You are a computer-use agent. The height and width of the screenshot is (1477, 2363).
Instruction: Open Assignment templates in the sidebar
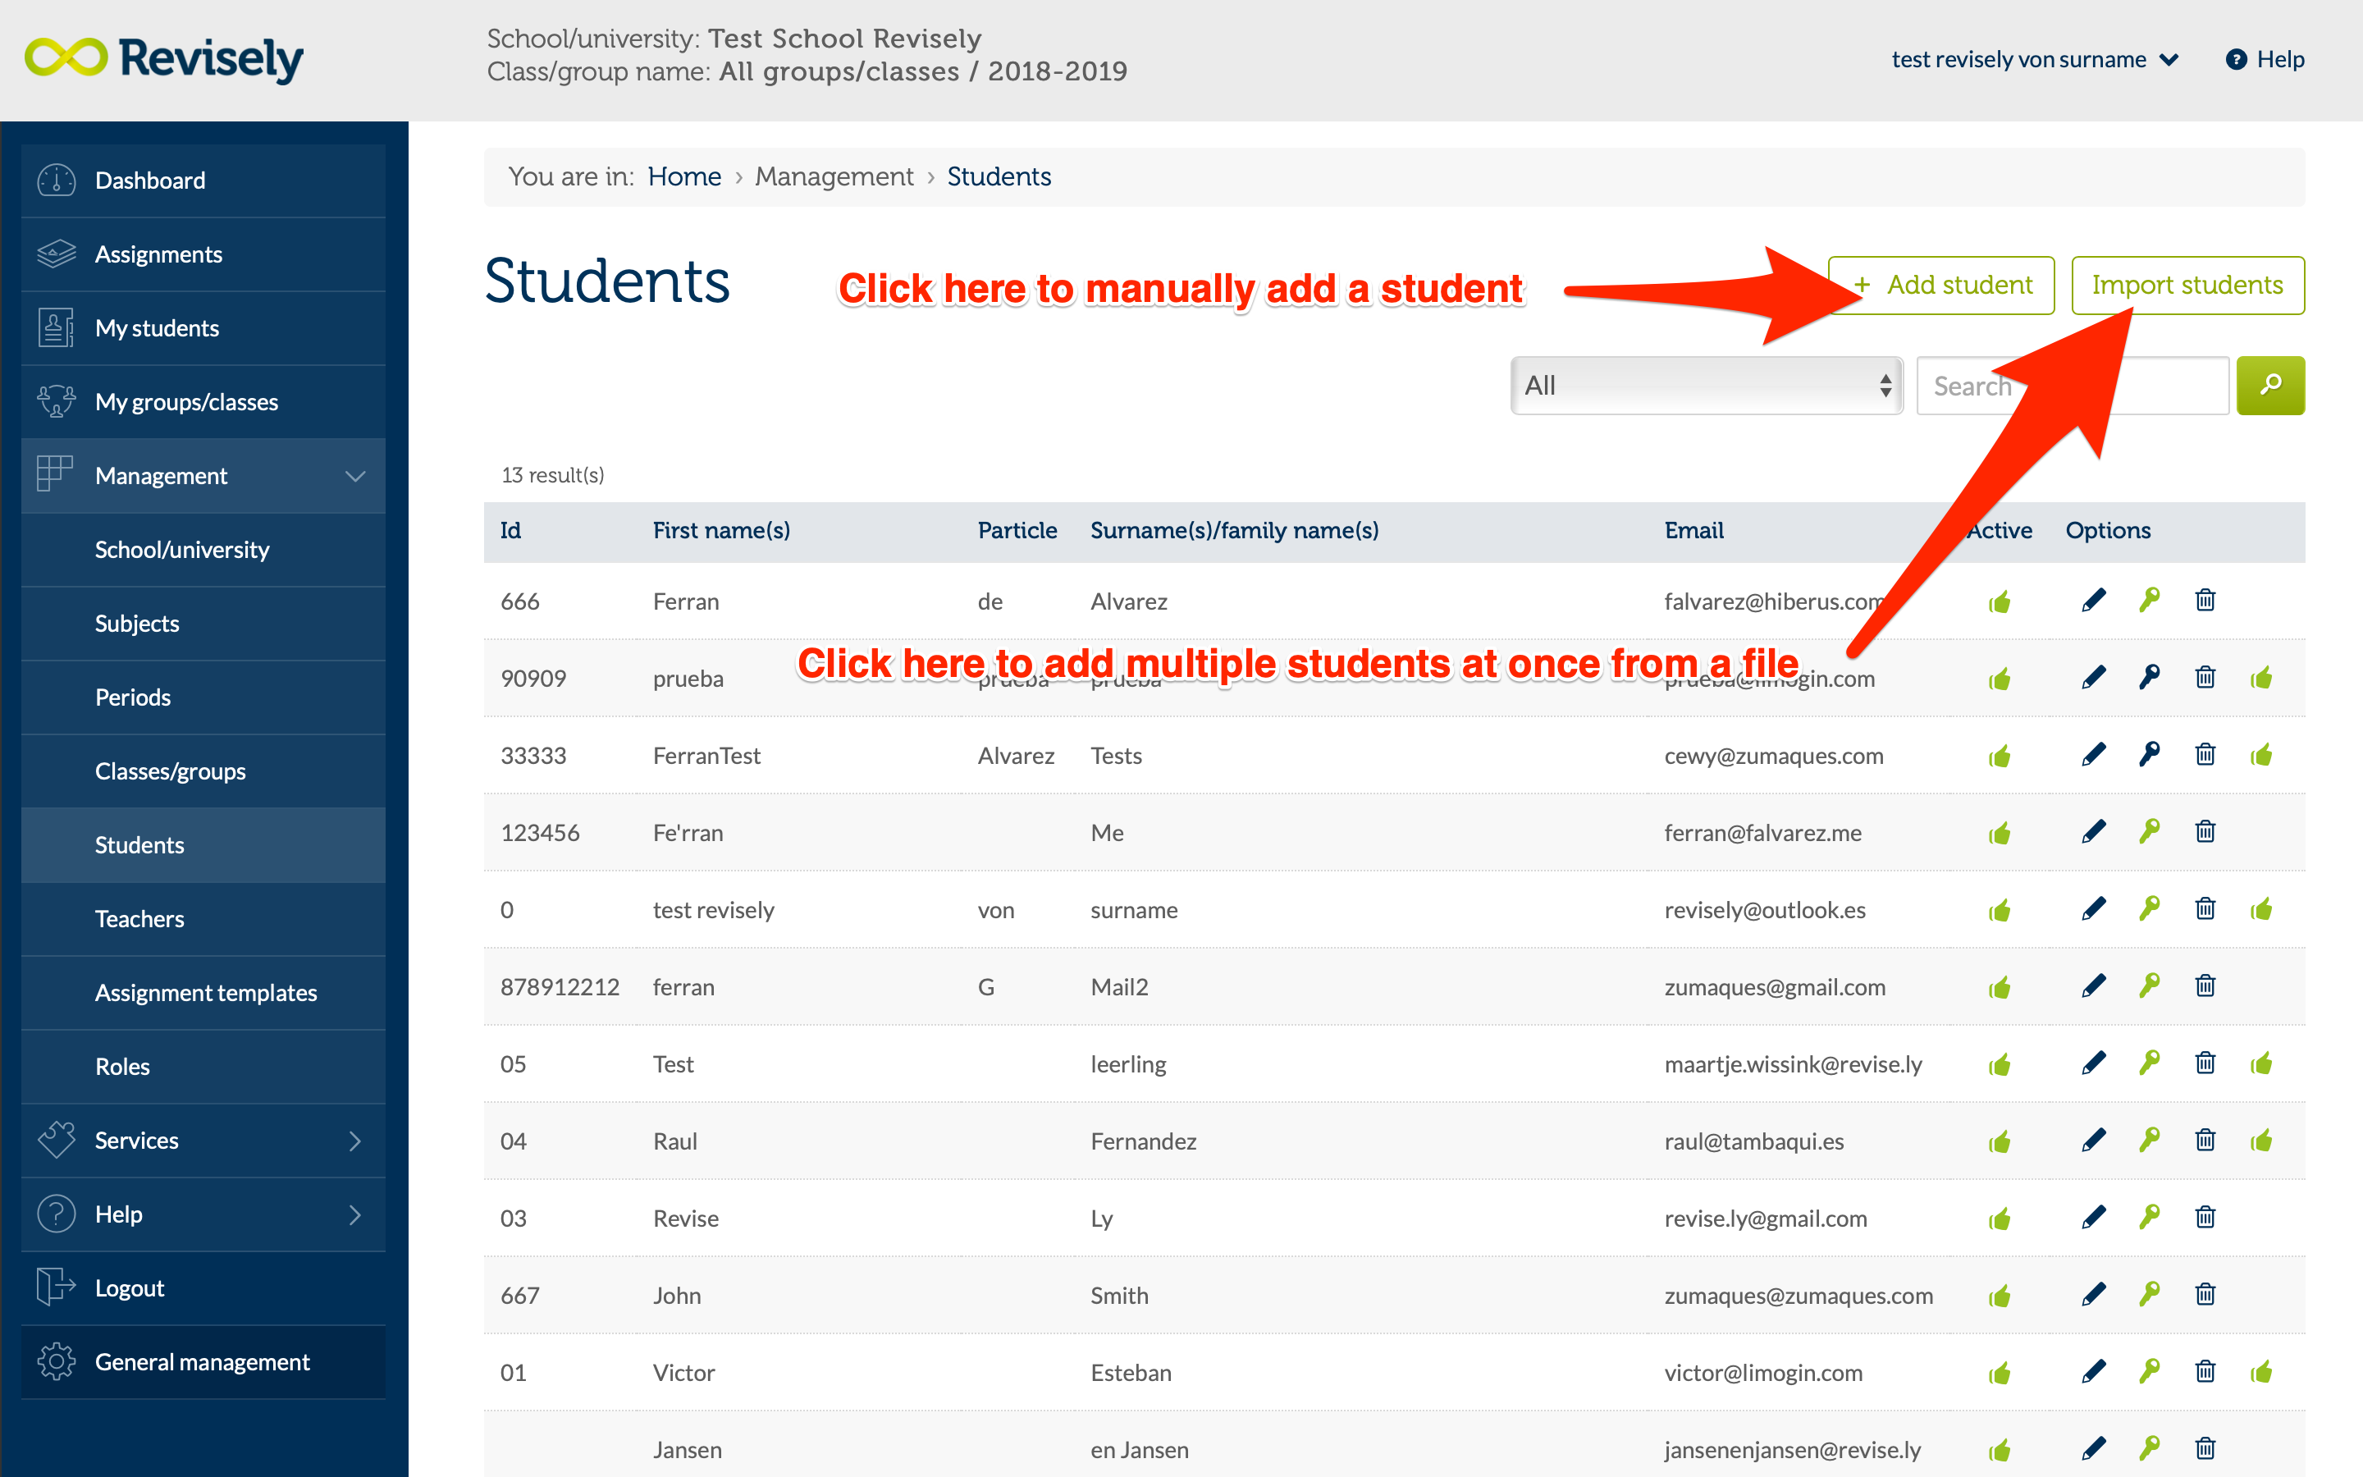pos(205,993)
